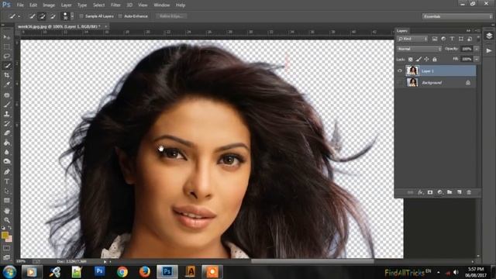The width and height of the screenshot is (496, 279).
Task: Select the Lasso tool
Action: pos(7,57)
